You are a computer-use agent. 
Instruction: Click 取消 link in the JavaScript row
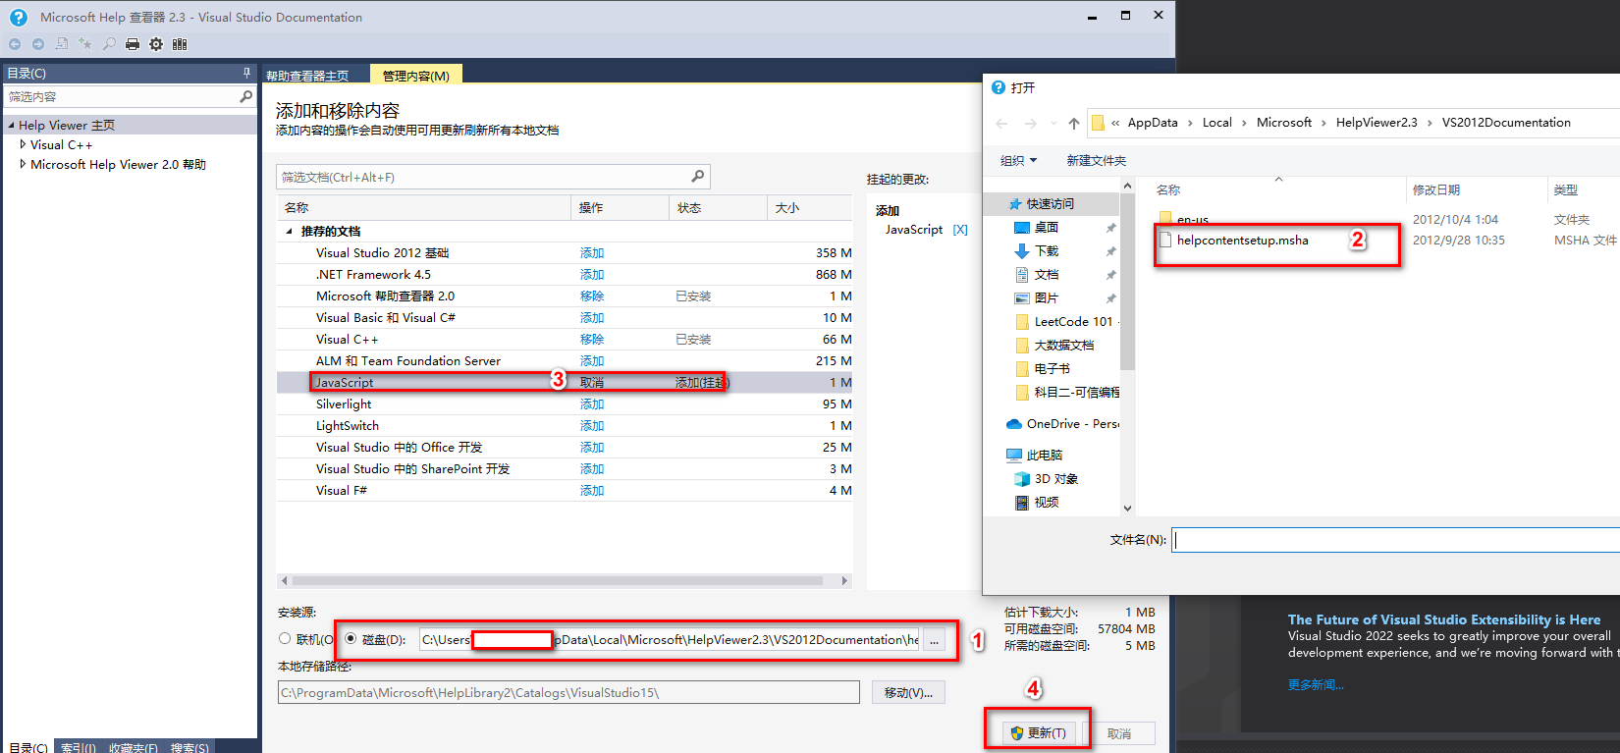[592, 382]
